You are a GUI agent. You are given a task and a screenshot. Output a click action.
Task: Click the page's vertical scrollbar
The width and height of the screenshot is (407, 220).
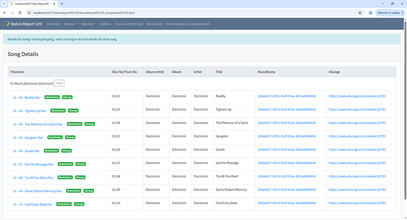pos(405,109)
